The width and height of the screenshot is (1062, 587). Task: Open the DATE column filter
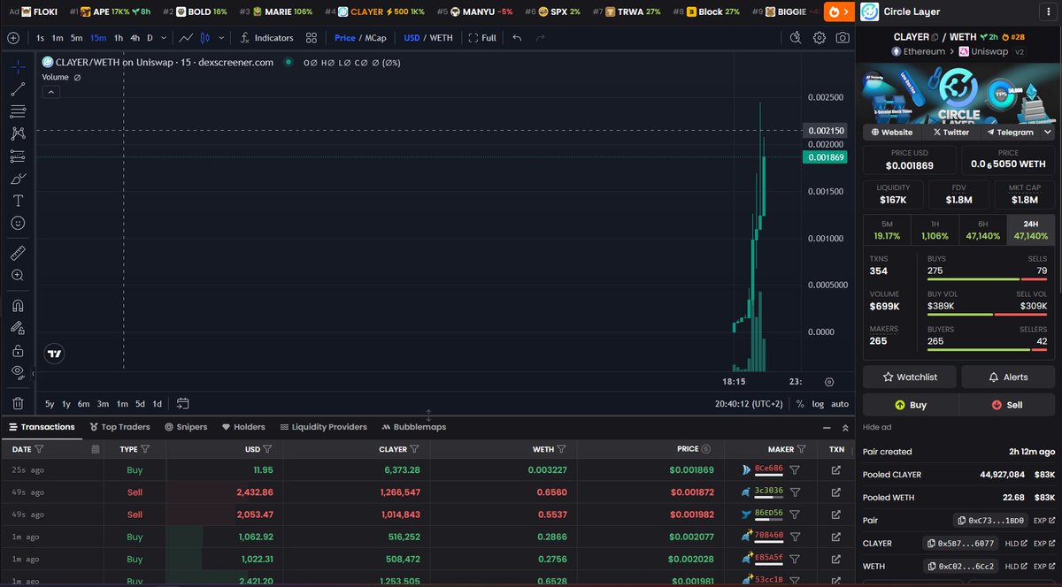(x=38, y=449)
